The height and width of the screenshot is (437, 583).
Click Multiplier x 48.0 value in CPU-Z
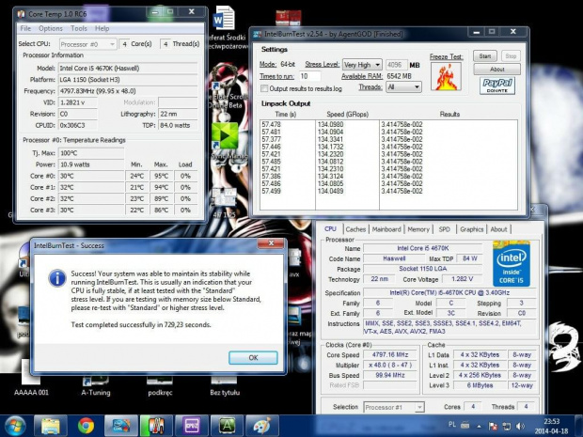tap(390, 365)
